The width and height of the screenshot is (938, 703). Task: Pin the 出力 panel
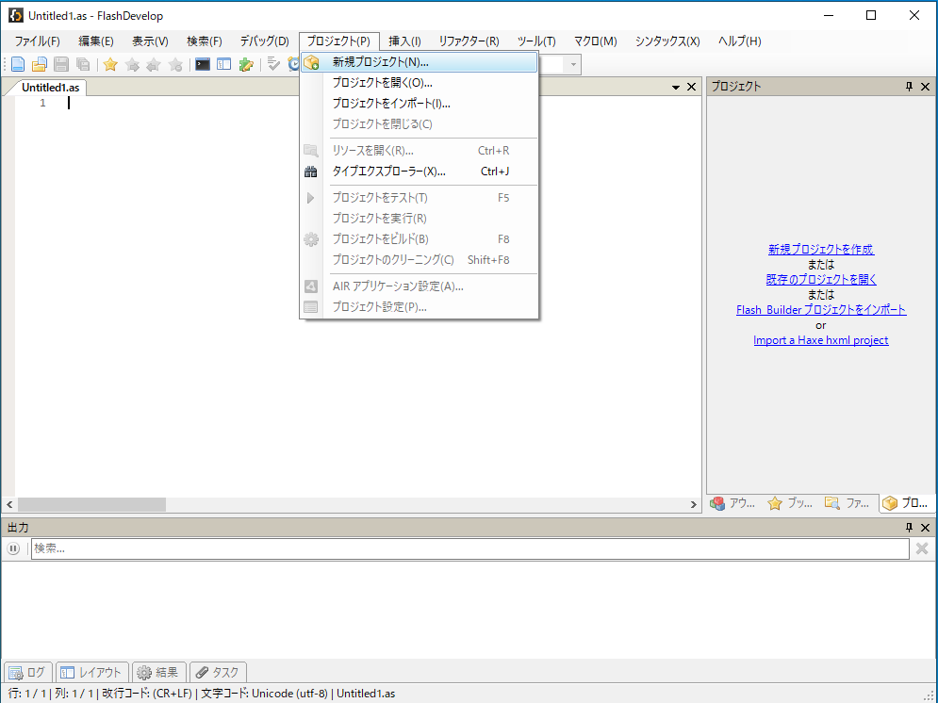[x=910, y=528]
